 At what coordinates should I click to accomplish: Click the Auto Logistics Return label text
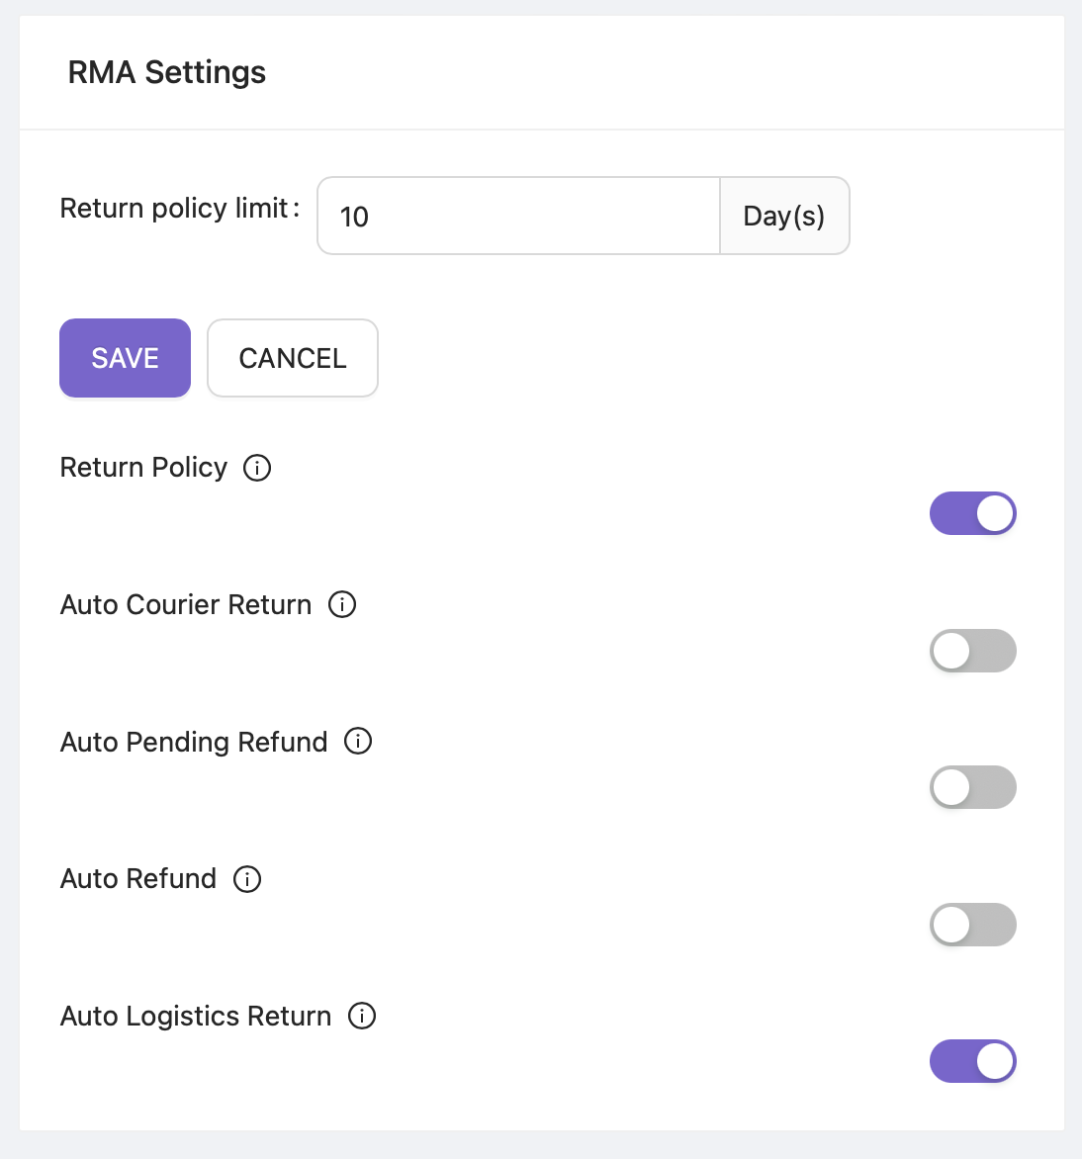(x=196, y=1017)
